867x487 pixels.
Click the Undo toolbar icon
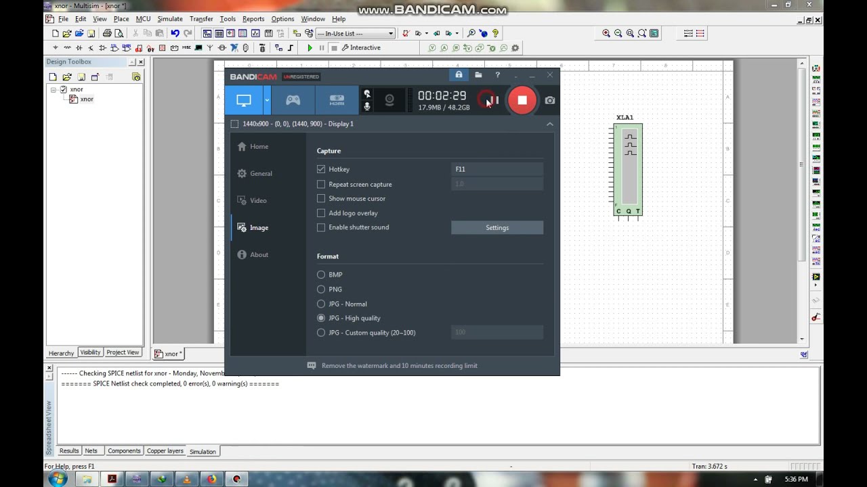175,33
